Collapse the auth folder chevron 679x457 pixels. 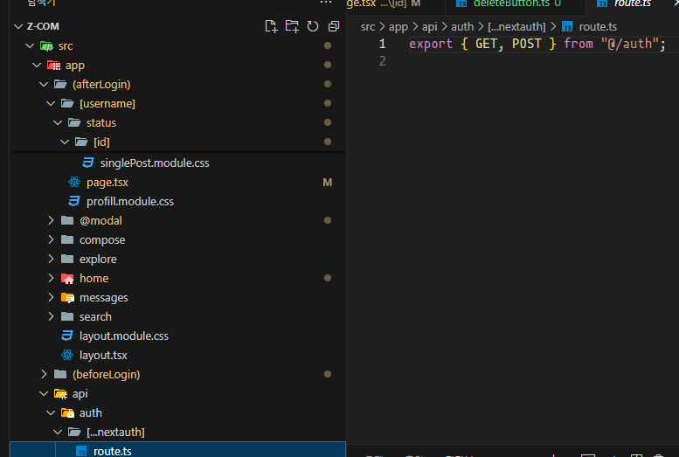coord(51,412)
